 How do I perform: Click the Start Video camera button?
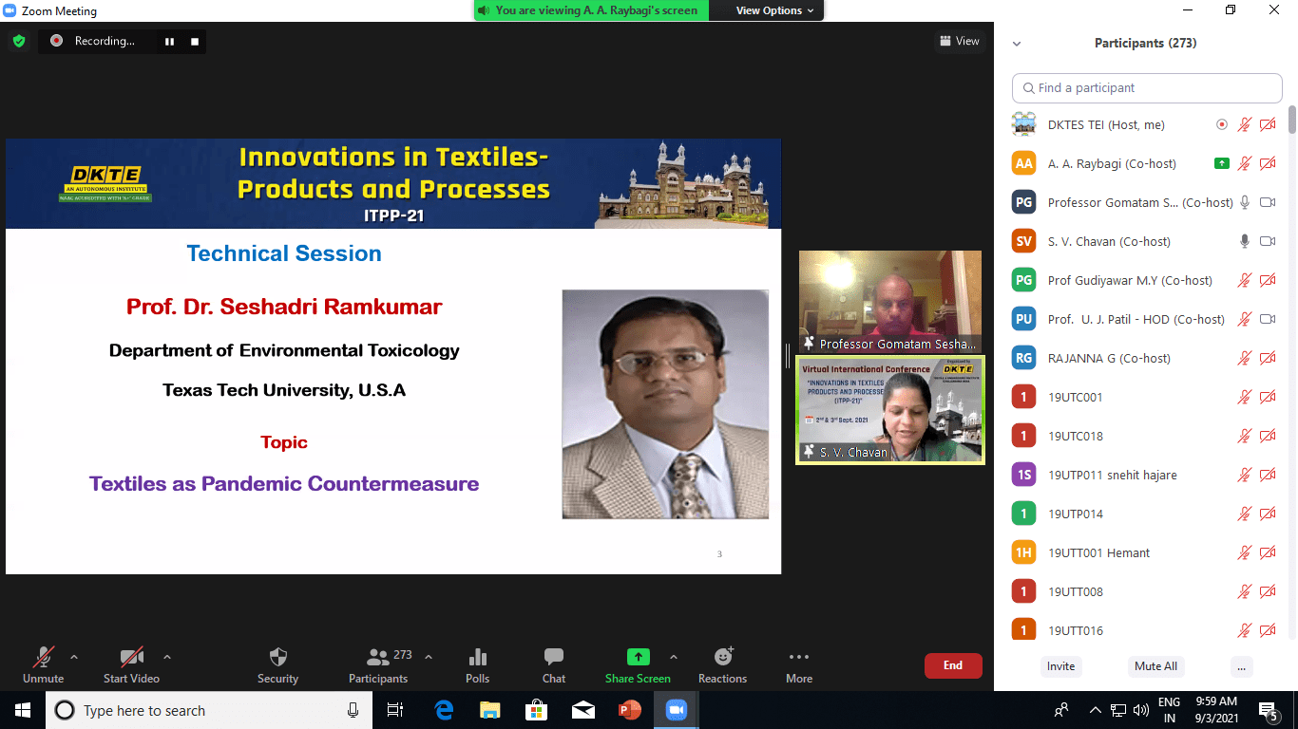131,665
